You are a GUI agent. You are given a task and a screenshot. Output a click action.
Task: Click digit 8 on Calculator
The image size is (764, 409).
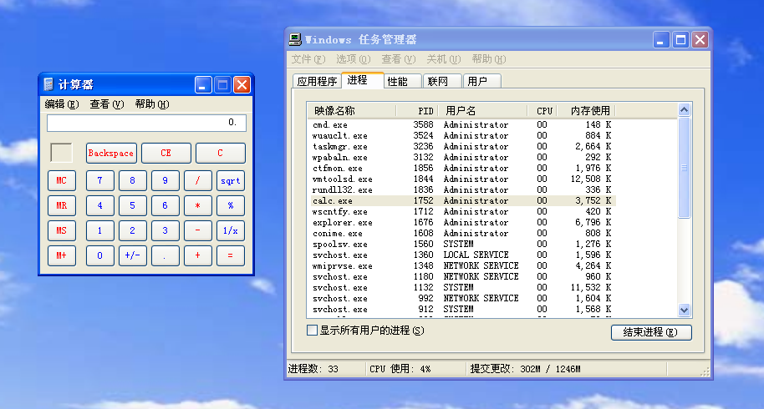[133, 180]
